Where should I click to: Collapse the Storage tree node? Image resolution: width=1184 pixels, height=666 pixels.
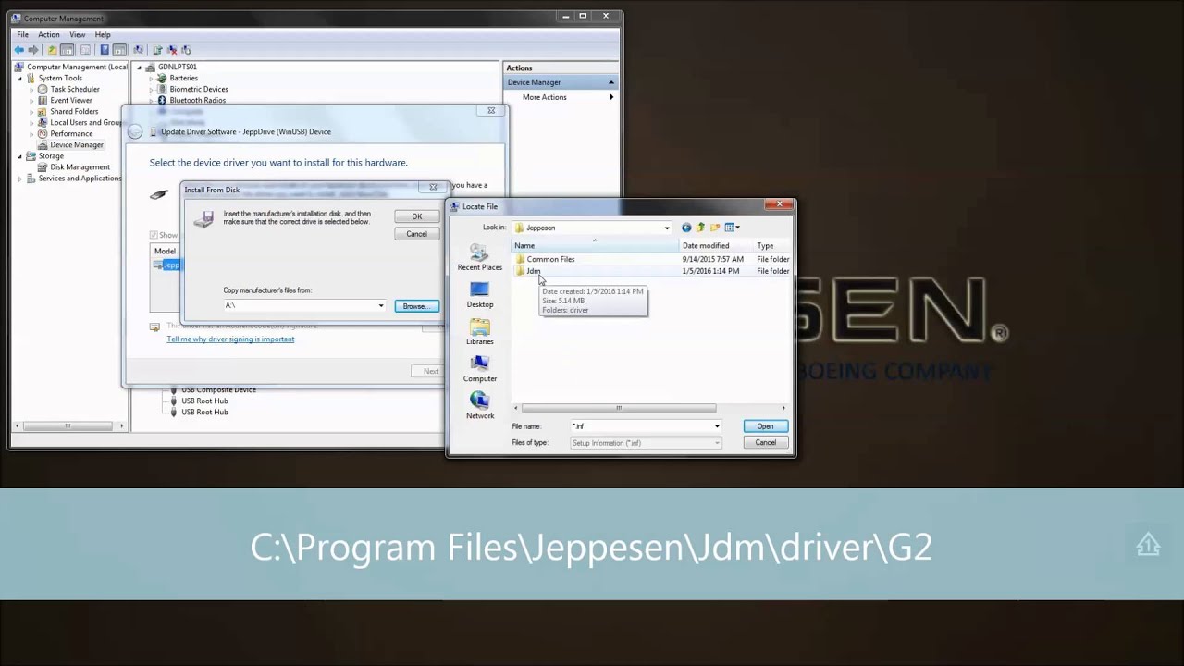tap(19, 156)
